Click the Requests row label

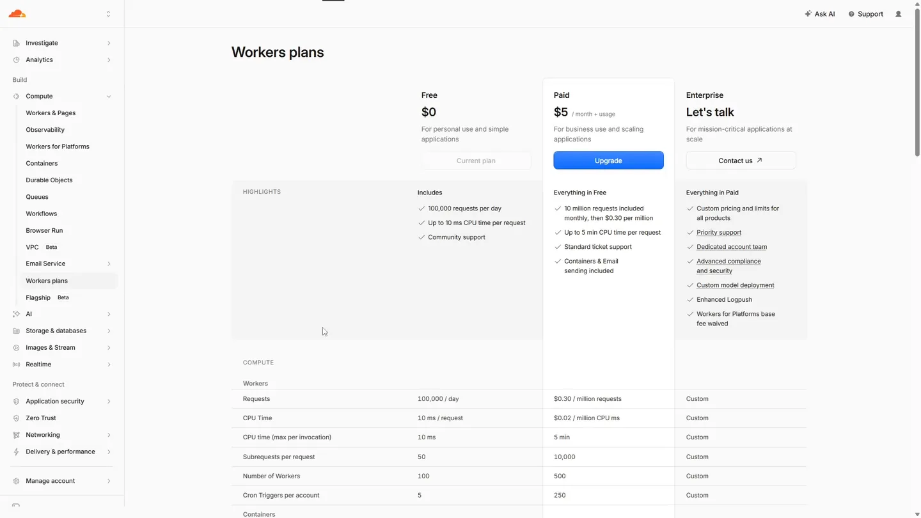256,399
